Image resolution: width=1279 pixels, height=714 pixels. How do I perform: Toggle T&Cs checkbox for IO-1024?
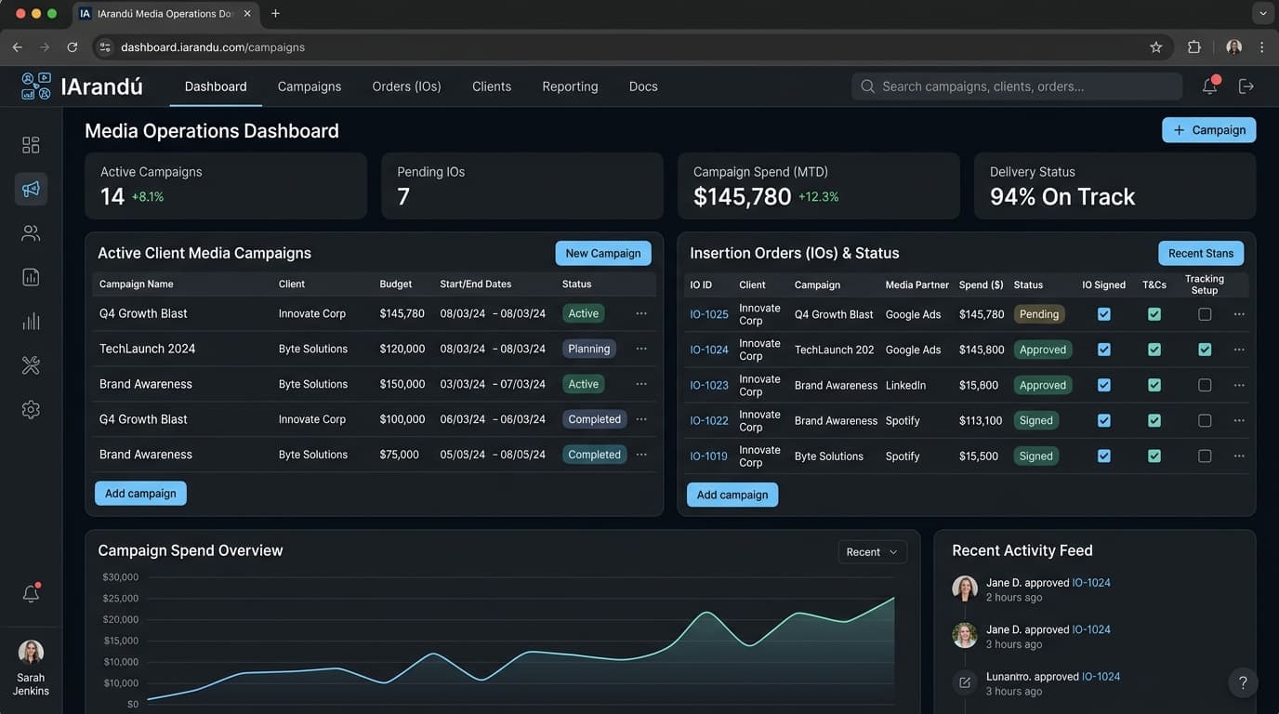pyautogui.click(x=1154, y=350)
